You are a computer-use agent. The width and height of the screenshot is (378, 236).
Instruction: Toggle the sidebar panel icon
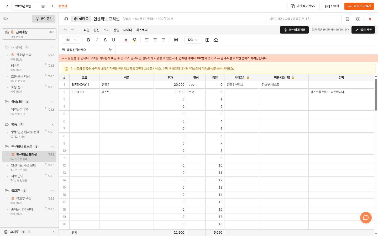coord(66,19)
